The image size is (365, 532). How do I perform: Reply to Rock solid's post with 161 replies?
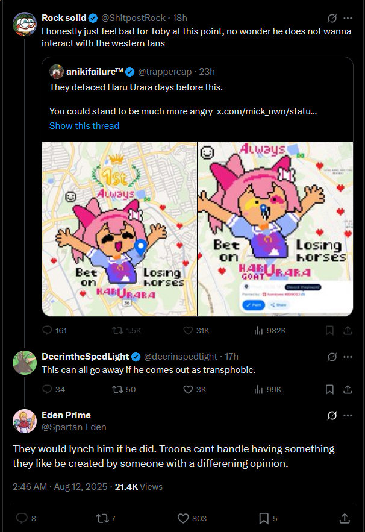pos(48,330)
